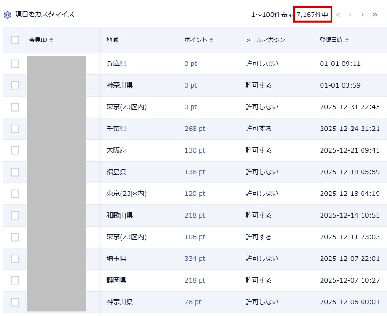
Task: Click the 地域 column header
Action: pyautogui.click(x=112, y=40)
